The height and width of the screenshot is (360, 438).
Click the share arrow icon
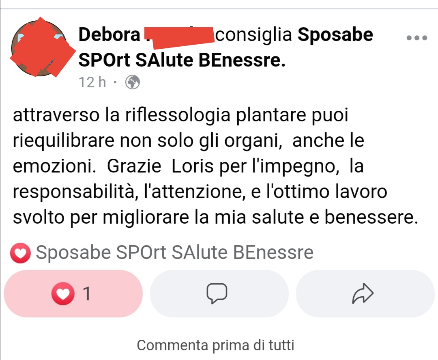(x=363, y=293)
